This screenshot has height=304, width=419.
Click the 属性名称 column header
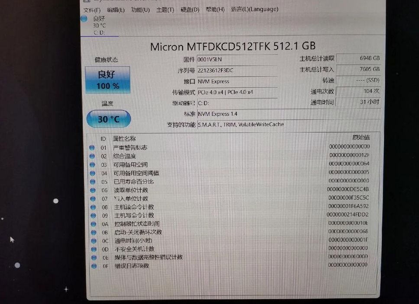pos(124,139)
